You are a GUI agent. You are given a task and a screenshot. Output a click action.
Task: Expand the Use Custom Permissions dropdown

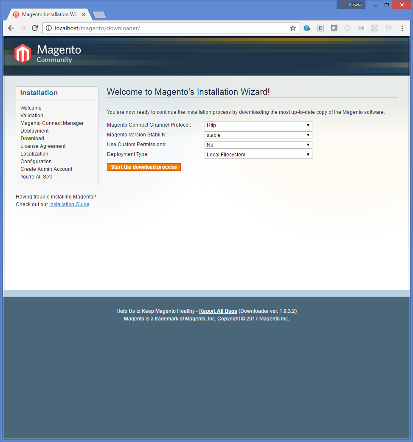click(x=258, y=145)
